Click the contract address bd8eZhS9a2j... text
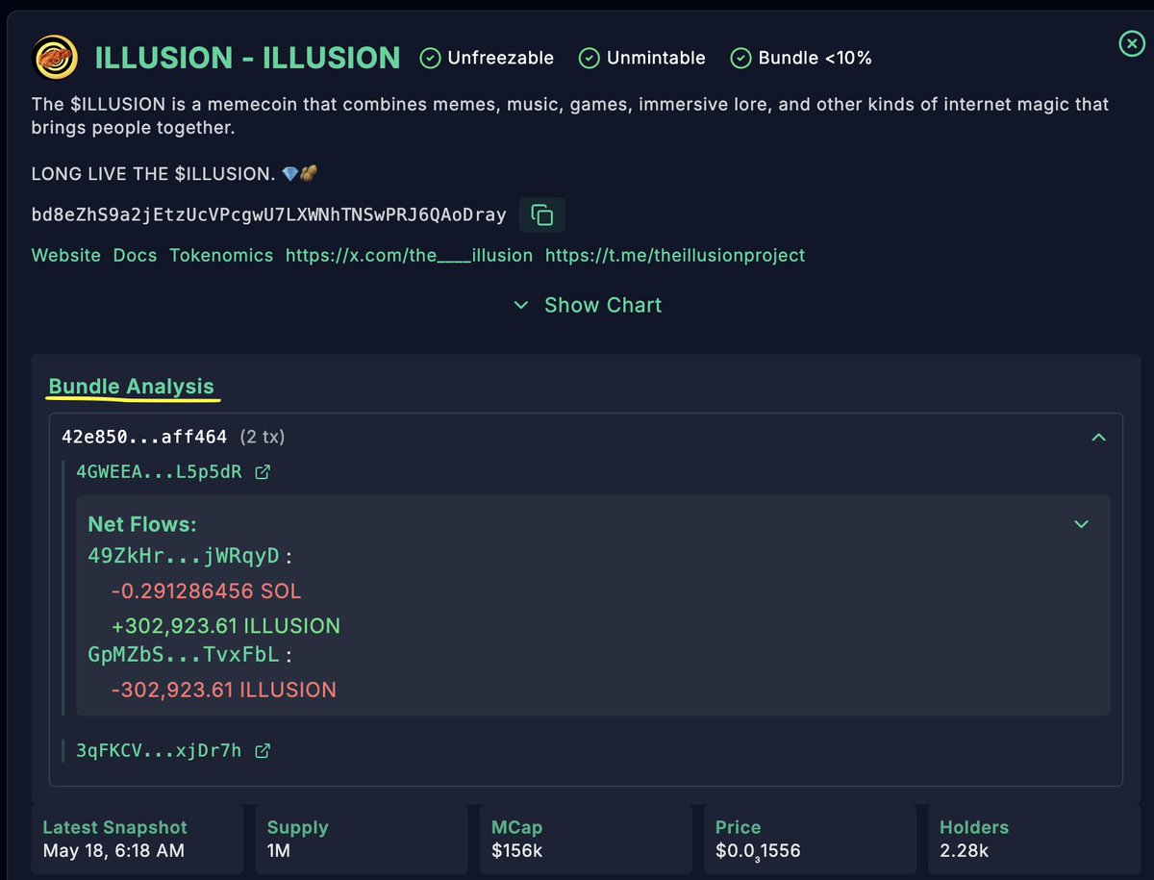The height and width of the screenshot is (880, 1154). point(269,215)
